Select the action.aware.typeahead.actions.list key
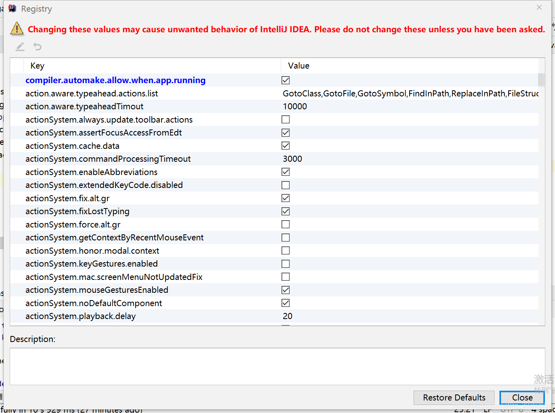 click(92, 94)
